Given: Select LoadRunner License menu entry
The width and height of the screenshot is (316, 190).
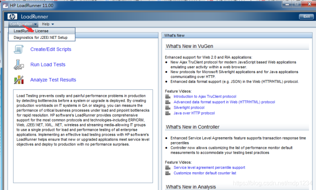Looking at the screenshot, I should [42, 31].
